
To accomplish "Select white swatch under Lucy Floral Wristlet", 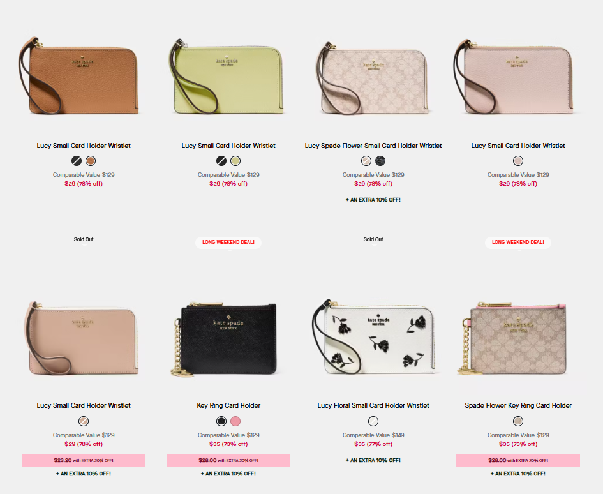I will pos(373,421).
